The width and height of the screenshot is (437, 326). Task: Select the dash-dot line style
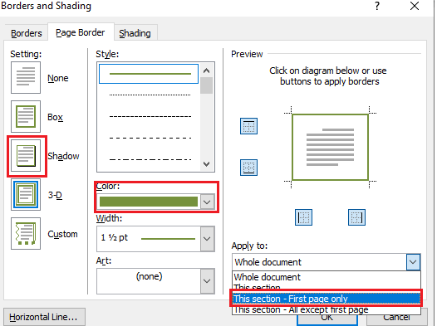tap(150, 159)
